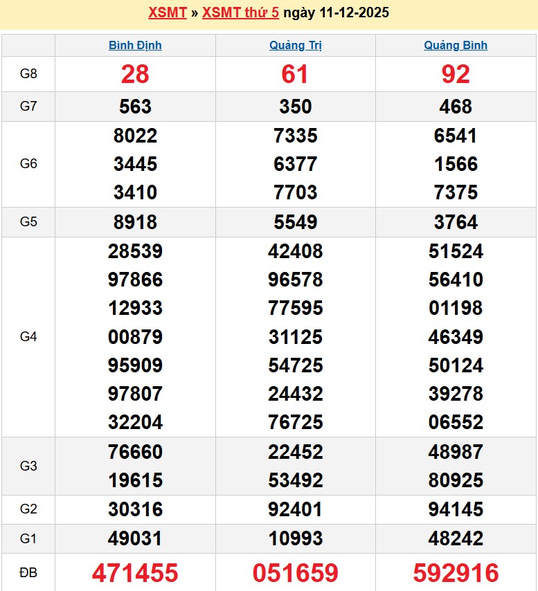Image resolution: width=538 pixels, height=591 pixels.
Task: Select the Quảng Bình province link
Action: pyautogui.click(x=456, y=46)
